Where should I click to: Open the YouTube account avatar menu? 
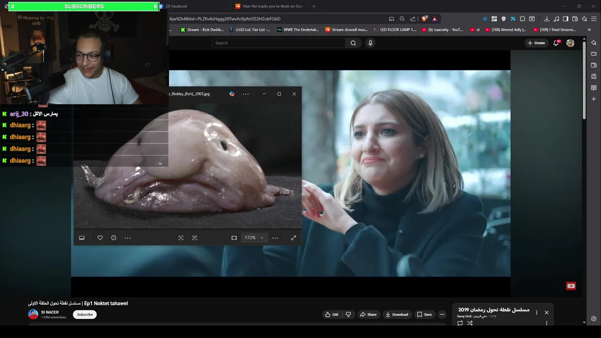click(570, 43)
